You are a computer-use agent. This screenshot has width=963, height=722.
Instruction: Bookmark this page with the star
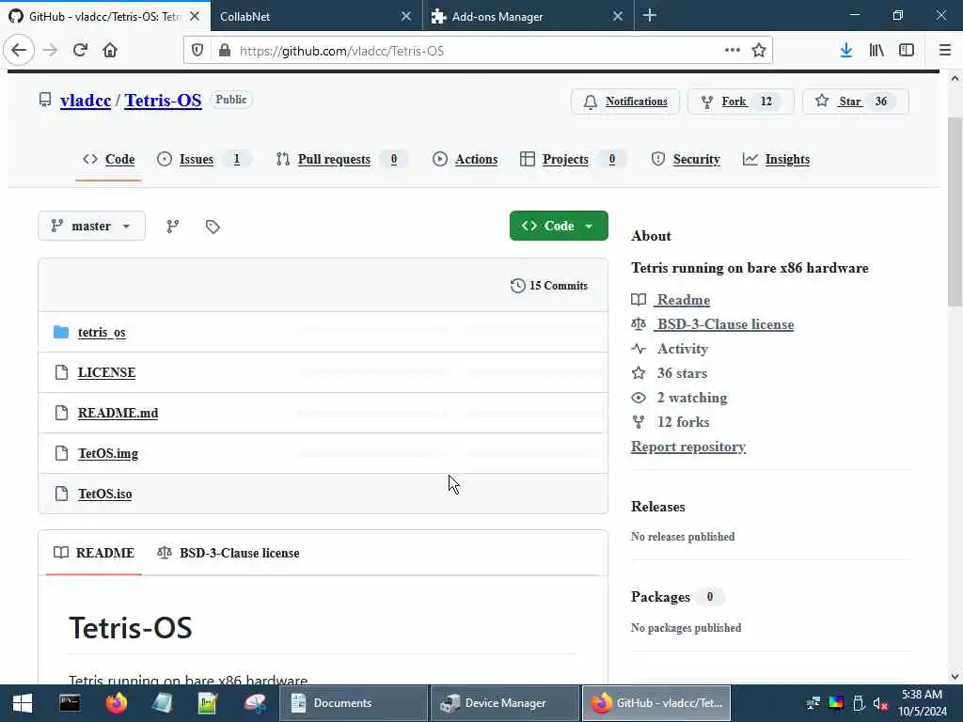(759, 51)
